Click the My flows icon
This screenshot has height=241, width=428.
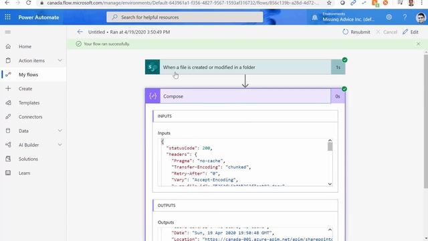tap(8, 74)
